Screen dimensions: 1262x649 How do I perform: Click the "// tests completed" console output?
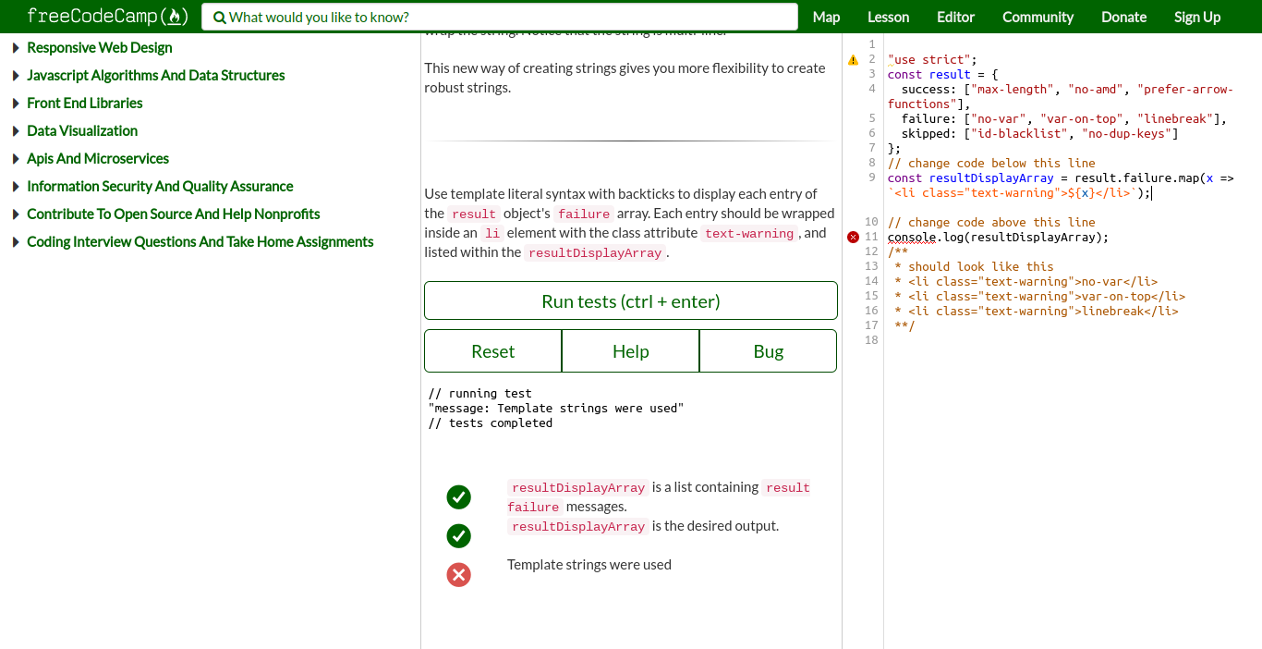click(x=491, y=423)
